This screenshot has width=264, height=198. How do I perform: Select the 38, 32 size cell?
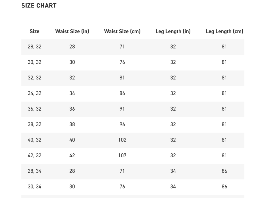[35, 124]
